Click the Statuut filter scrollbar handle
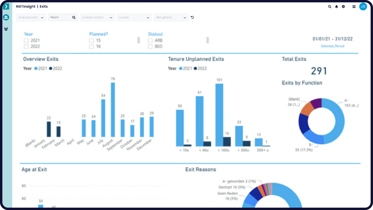 pos(207,40)
